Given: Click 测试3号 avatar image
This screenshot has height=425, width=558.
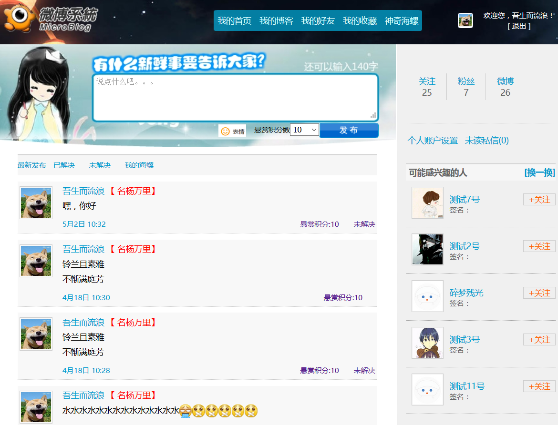Looking at the screenshot, I should click(427, 343).
